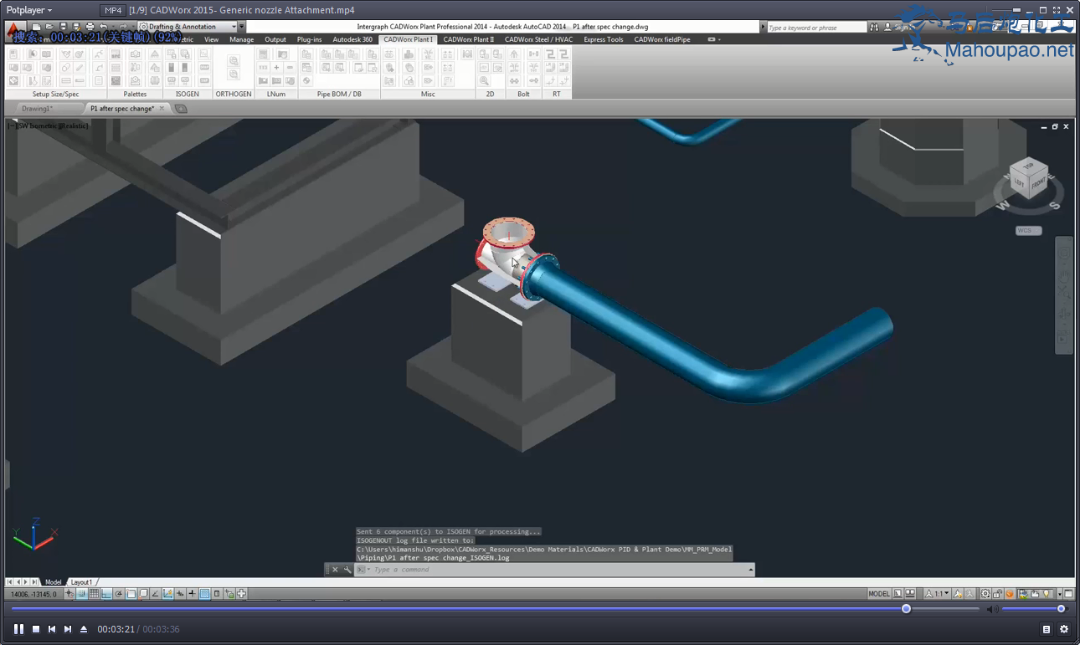Click the video seek bar handle
The height and width of the screenshot is (645, 1080).
coord(906,609)
